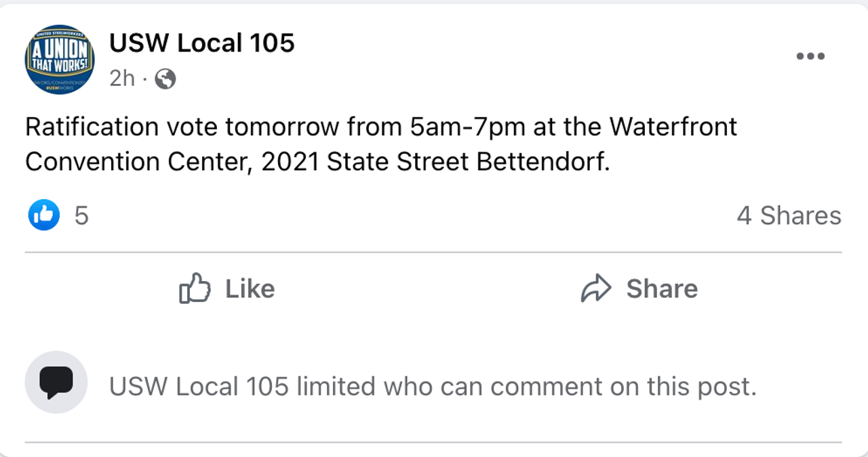Click the outlined thumbs-up Like icon
Image resolution: width=868 pixels, height=457 pixels.
[x=195, y=288]
